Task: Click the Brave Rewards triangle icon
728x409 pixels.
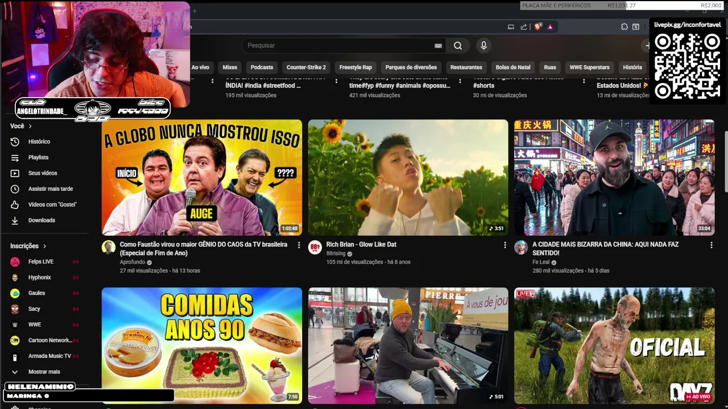Action: coord(550,27)
